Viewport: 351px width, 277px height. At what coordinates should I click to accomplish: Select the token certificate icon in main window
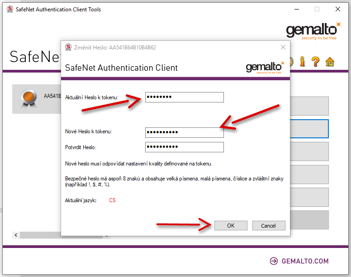click(x=29, y=99)
